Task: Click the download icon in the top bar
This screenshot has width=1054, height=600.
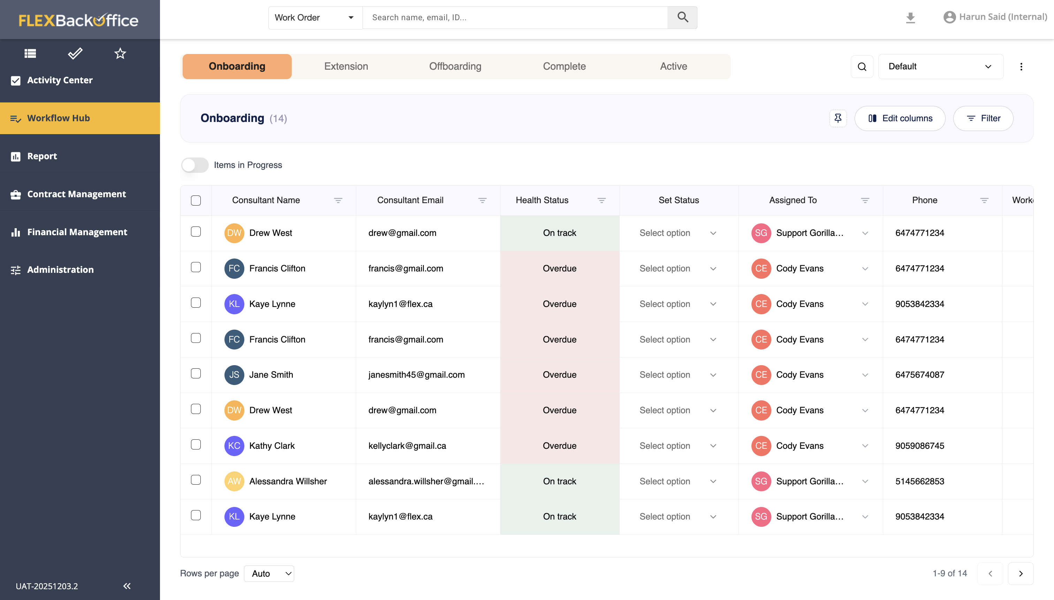Action: pyautogui.click(x=910, y=17)
